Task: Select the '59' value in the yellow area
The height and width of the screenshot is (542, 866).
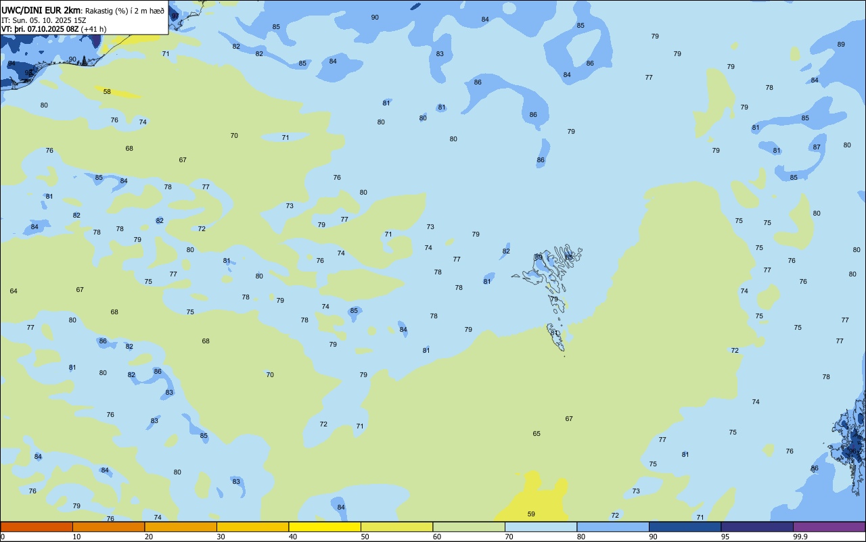Action: (x=531, y=514)
